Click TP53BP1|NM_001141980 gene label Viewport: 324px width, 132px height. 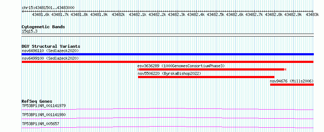click(x=44, y=115)
